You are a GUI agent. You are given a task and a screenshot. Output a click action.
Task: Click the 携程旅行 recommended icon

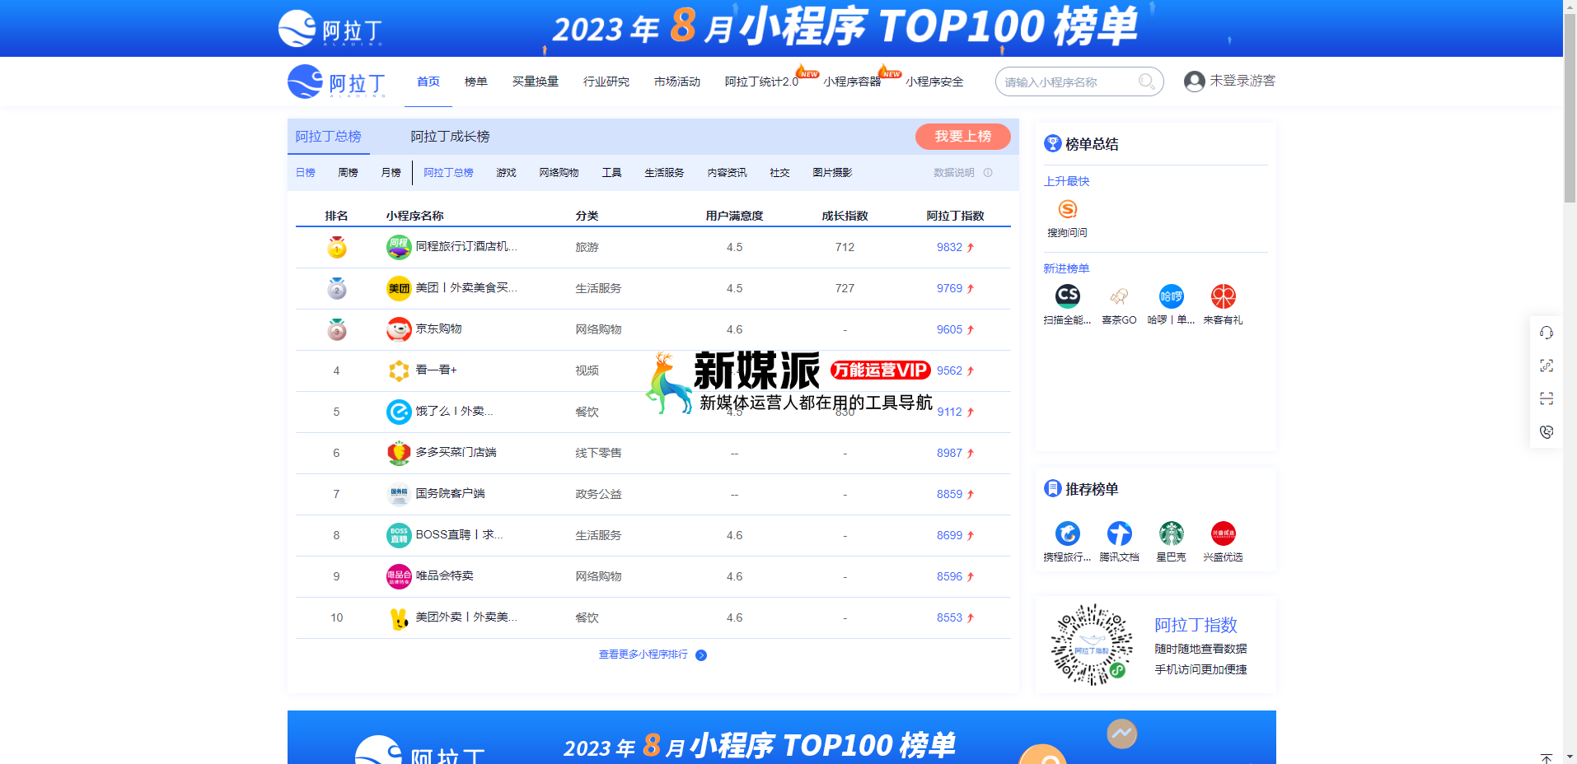(1068, 533)
